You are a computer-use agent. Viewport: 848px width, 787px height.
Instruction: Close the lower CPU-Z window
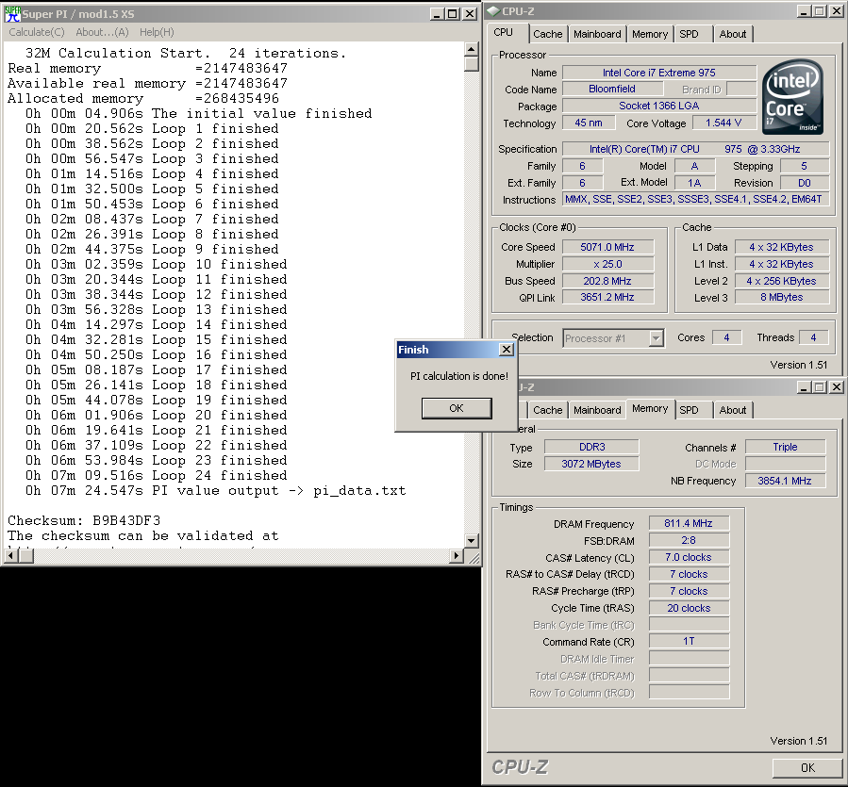(x=836, y=387)
